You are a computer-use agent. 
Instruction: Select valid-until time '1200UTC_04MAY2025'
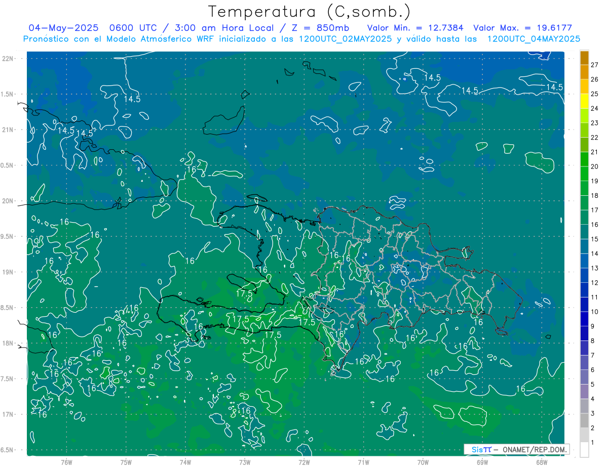(533, 39)
